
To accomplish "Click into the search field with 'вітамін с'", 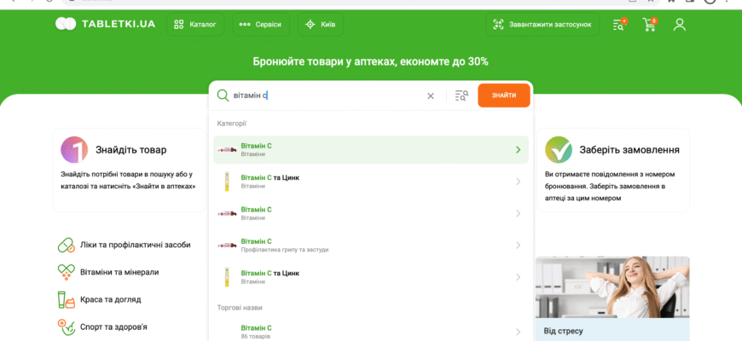I will (x=327, y=95).
